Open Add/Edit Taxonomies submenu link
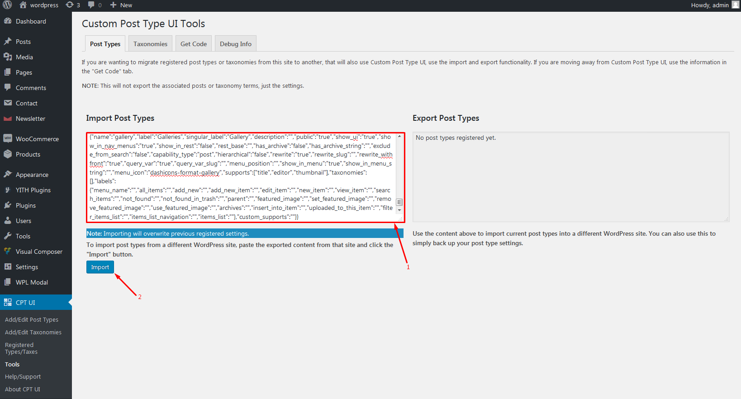The width and height of the screenshot is (741, 399). 33,332
